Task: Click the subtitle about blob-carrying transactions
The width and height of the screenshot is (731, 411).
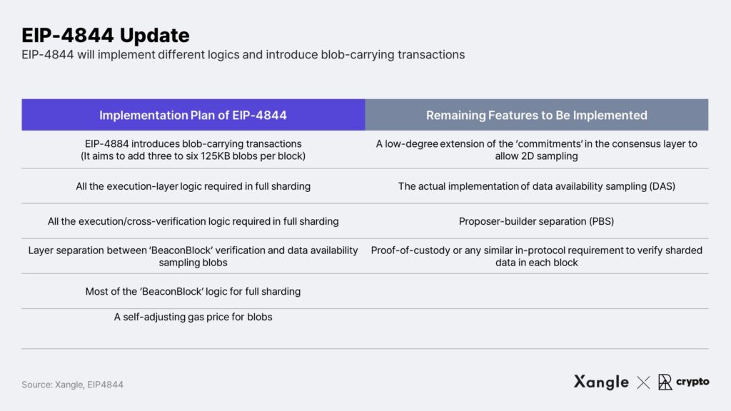Action: coord(243,54)
